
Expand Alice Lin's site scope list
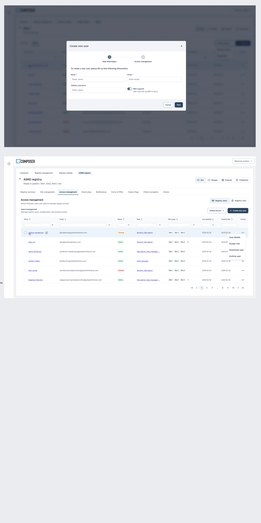[x=188, y=242]
